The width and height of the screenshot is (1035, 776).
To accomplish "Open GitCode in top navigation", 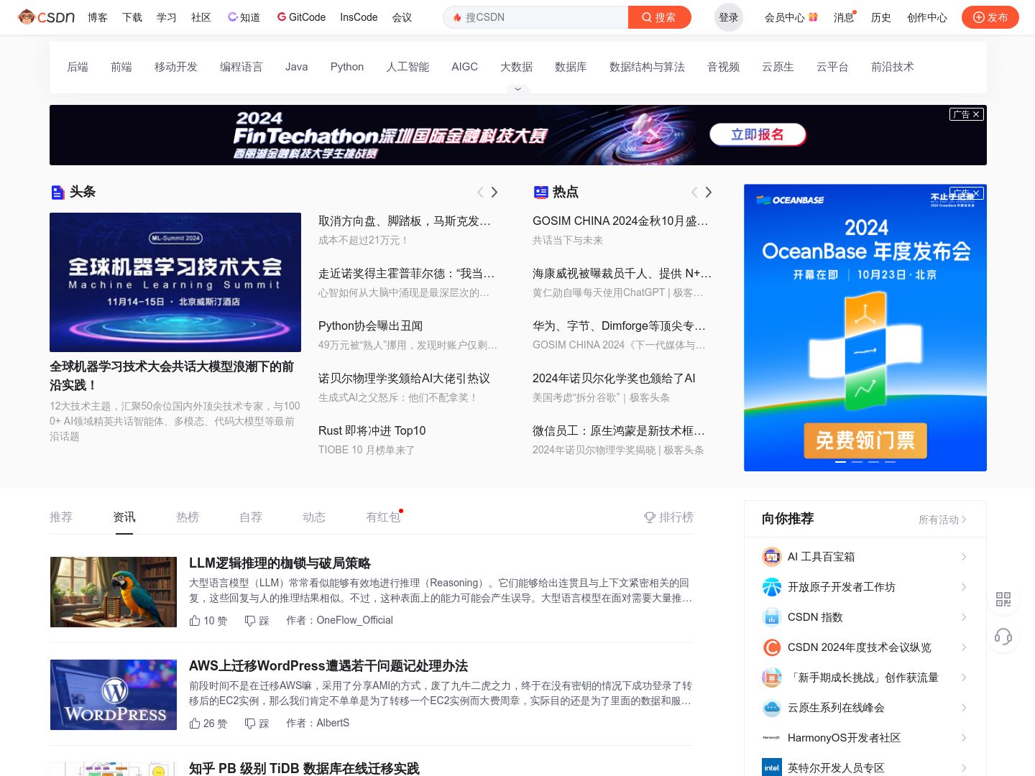I will 301,17.
